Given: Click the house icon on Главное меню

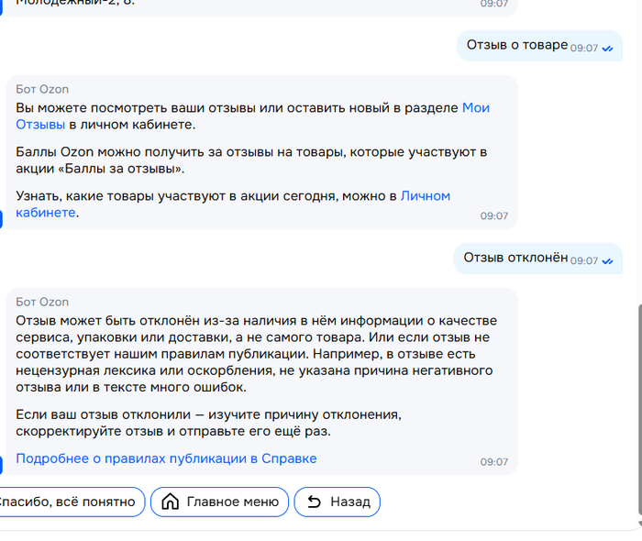Looking at the screenshot, I should (170, 502).
